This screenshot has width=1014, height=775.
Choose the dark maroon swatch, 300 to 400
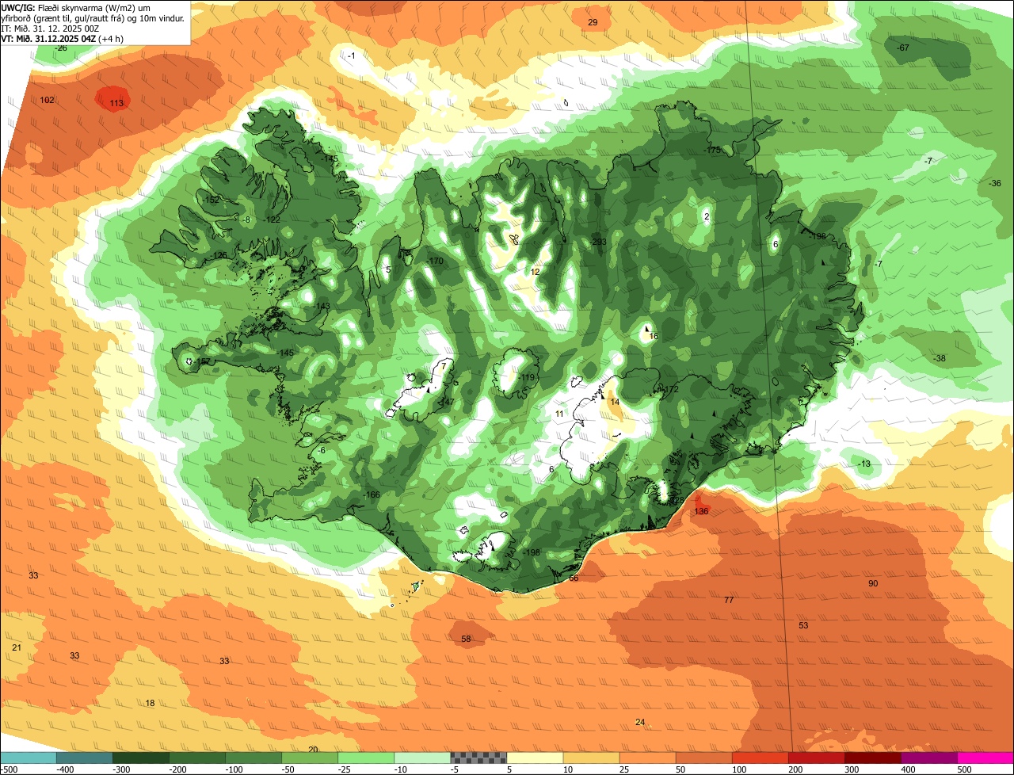point(873,758)
